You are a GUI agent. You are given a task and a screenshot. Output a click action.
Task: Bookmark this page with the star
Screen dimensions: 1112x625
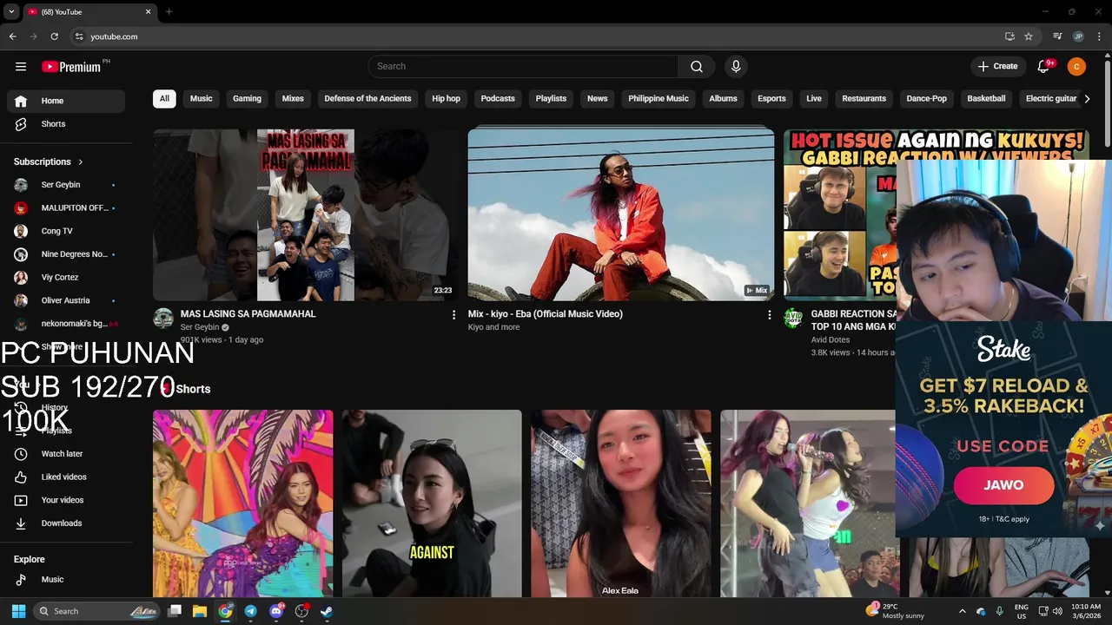click(1029, 36)
